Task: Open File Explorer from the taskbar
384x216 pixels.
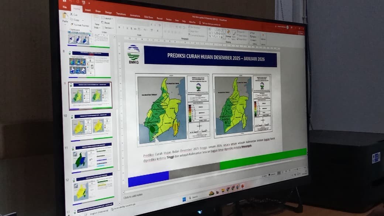Action: point(223,190)
